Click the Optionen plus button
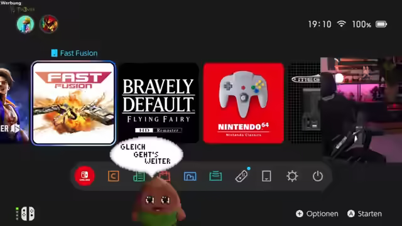Image resolution: width=402 pixels, height=226 pixels. coord(317,213)
